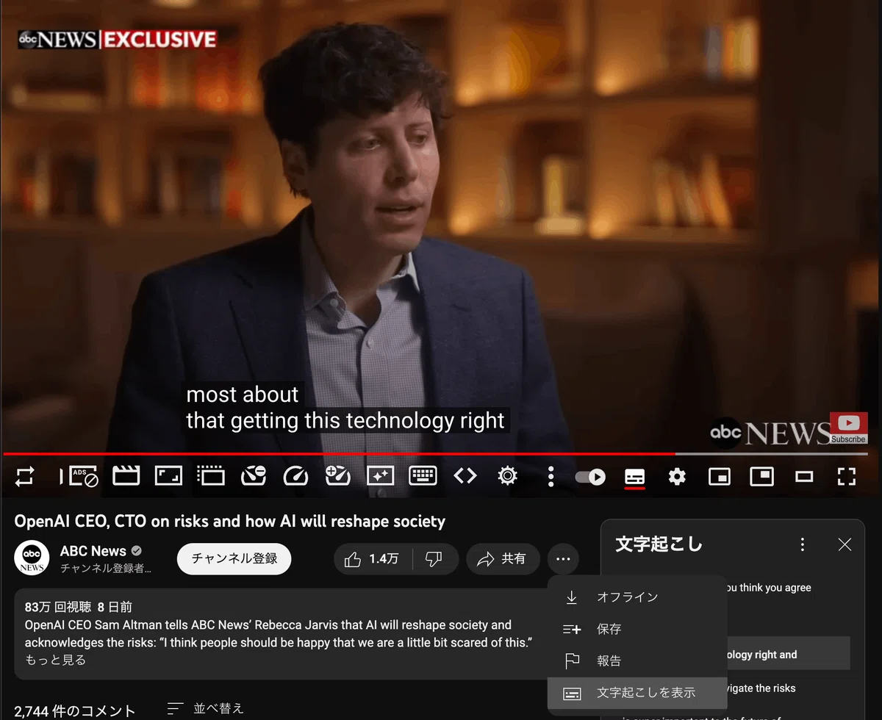The width and height of the screenshot is (882, 720).
Task: Click the チャンネル登録者 subscriber count text
Action: (x=106, y=568)
